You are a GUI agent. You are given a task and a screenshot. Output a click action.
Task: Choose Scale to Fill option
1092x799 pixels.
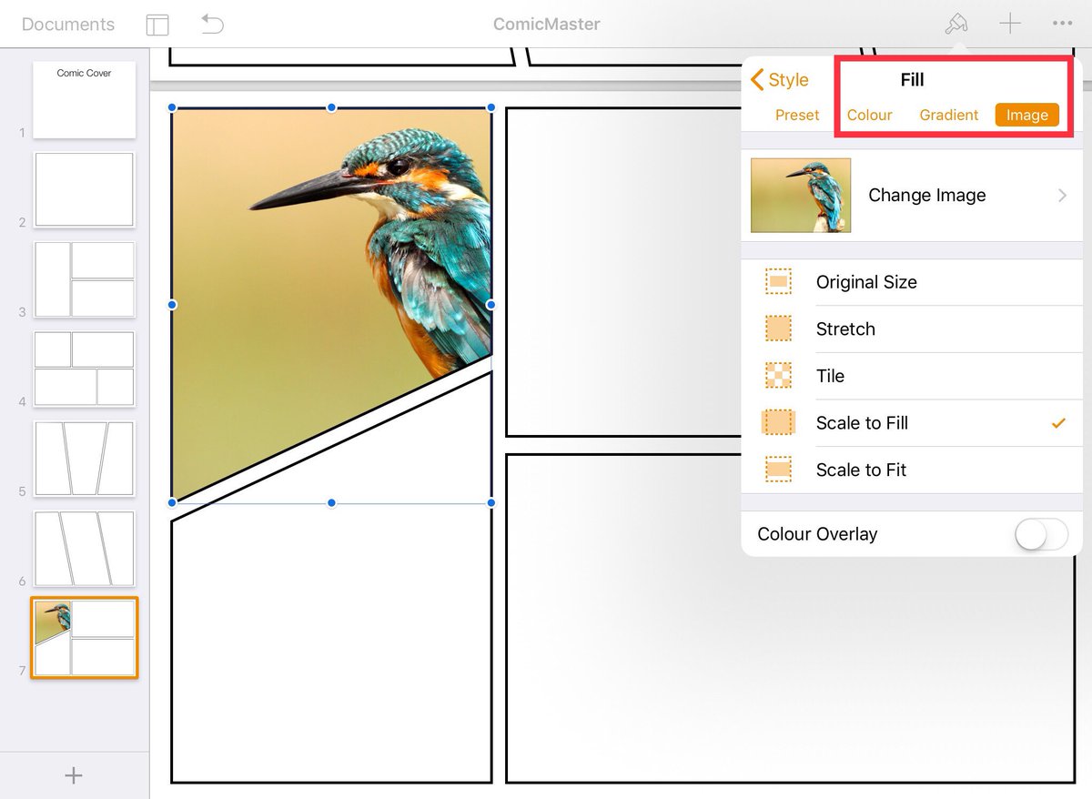(x=912, y=422)
